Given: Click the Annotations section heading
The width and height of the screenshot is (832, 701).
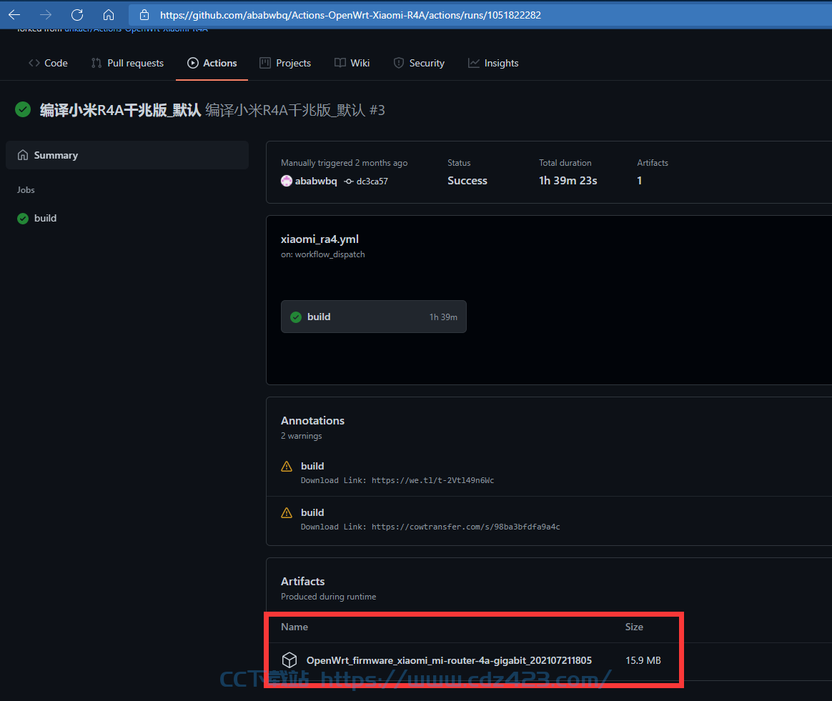Looking at the screenshot, I should coord(312,421).
